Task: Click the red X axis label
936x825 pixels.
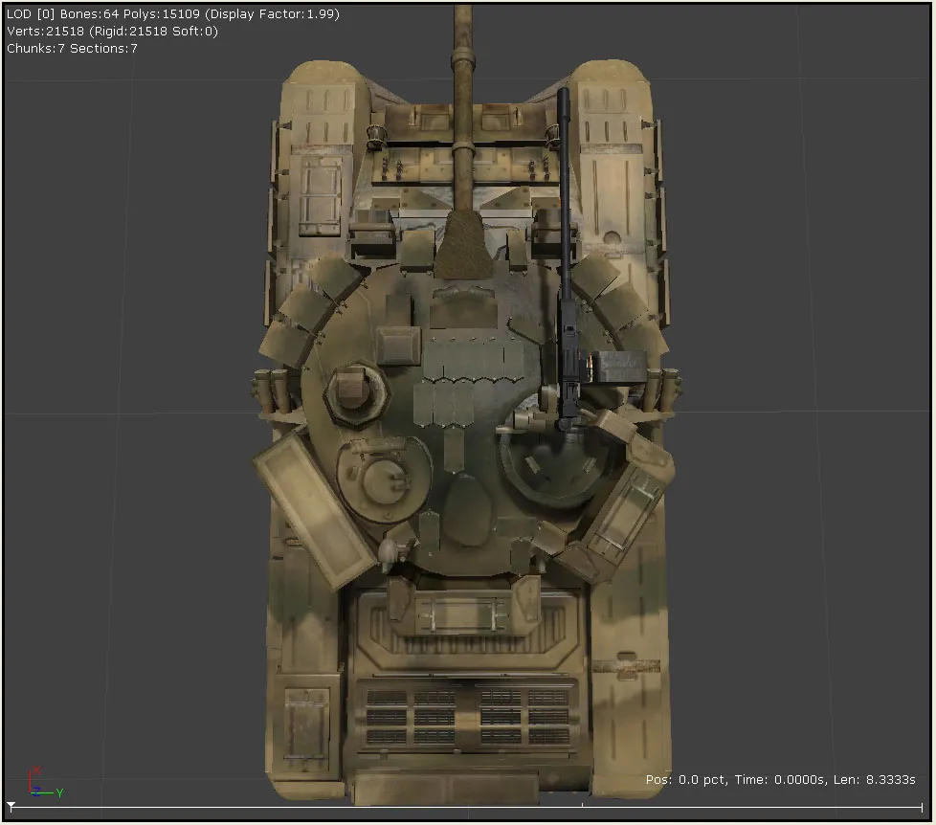Action: click(x=36, y=770)
